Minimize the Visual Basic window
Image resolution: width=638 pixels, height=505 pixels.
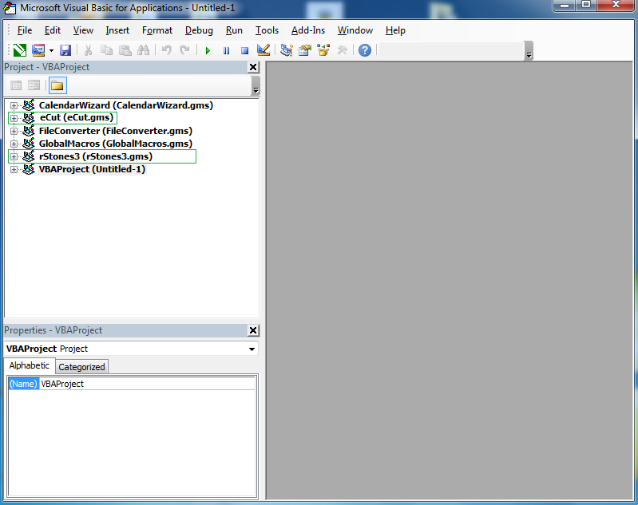pyautogui.click(x=565, y=6)
